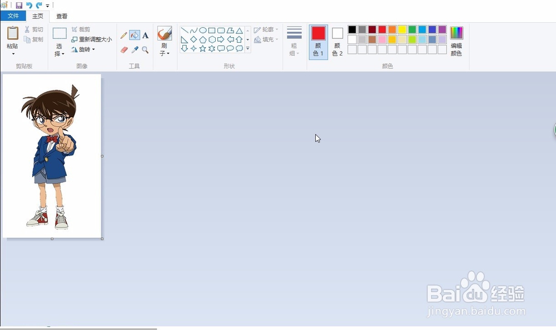
Task: Click the Paste clipboard icon
Action: pos(12,33)
